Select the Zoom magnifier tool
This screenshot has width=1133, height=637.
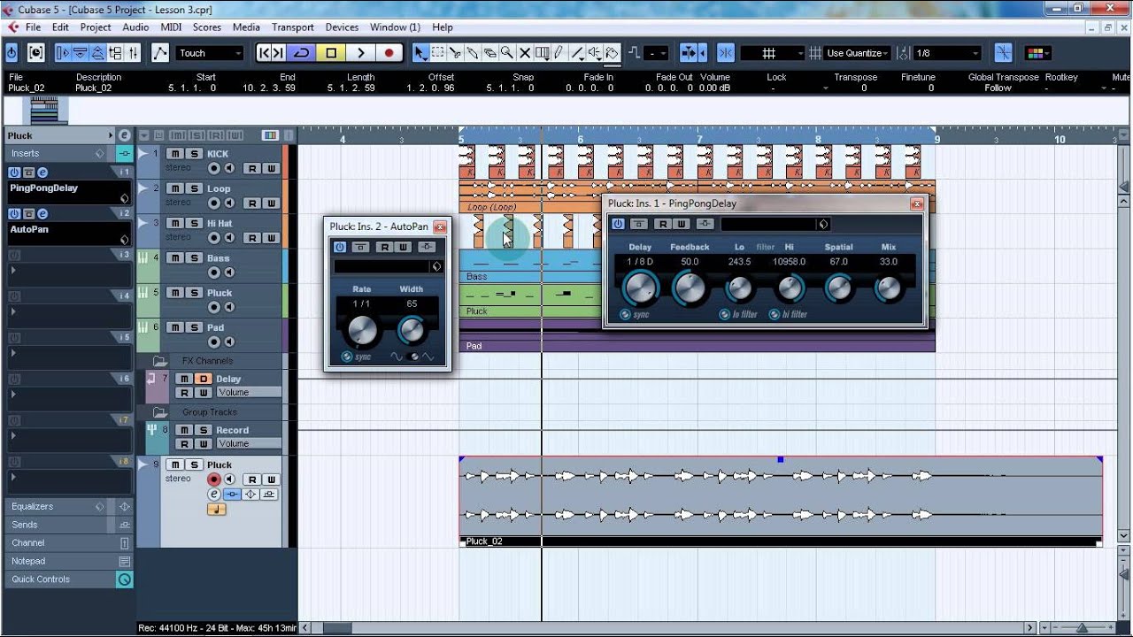click(506, 53)
